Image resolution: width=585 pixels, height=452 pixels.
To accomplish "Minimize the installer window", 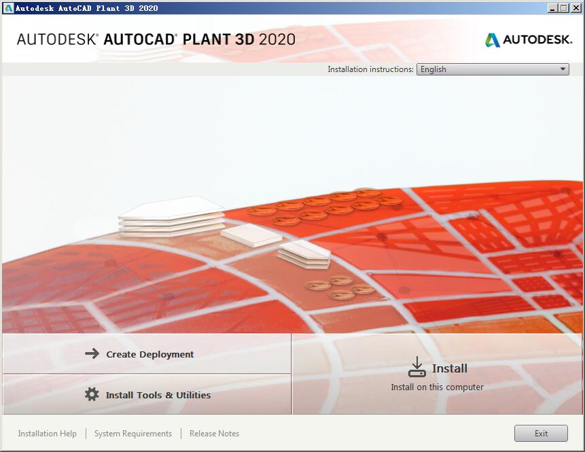I will [552, 8].
